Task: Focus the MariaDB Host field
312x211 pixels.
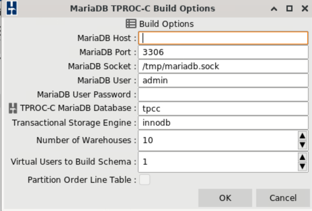Action: pyautogui.click(x=223, y=38)
